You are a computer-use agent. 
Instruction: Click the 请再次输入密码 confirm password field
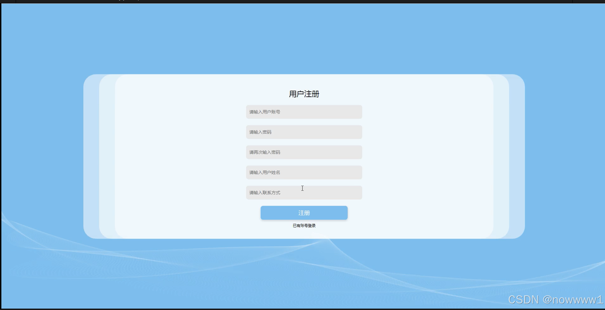(x=304, y=152)
